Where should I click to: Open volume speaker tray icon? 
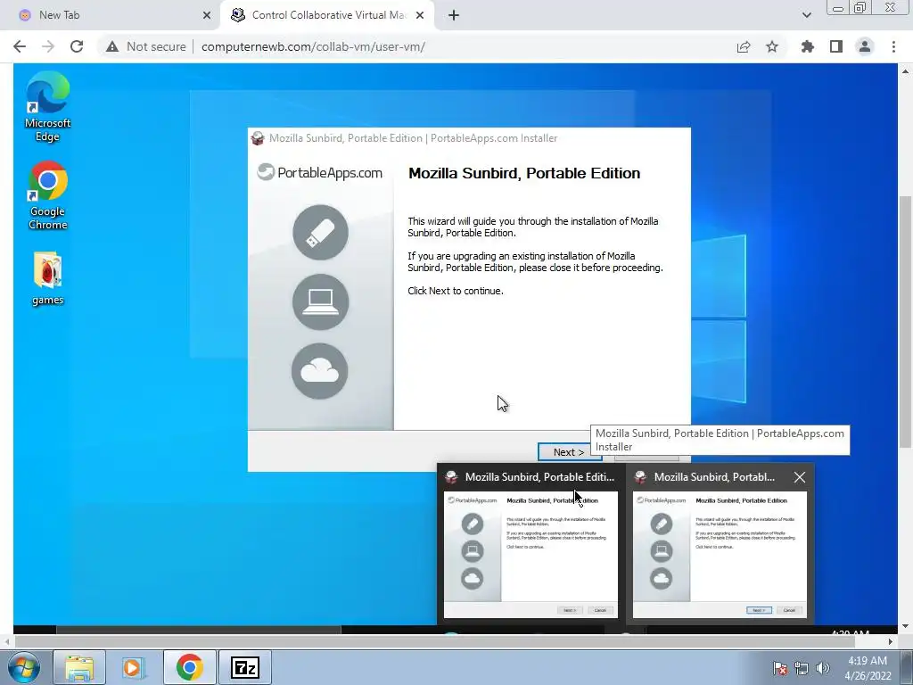point(822,669)
